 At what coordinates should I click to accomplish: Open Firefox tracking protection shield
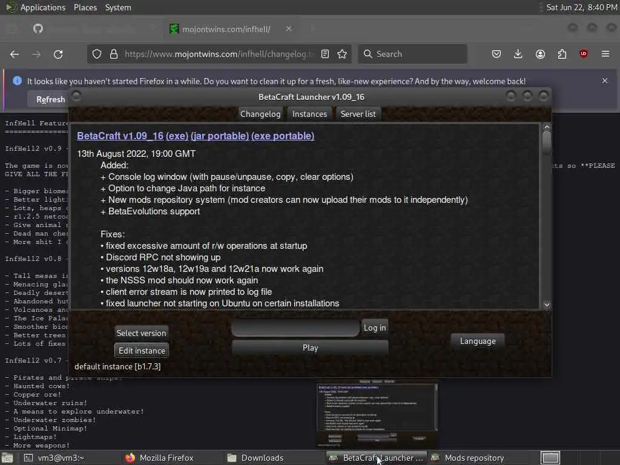pos(96,54)
